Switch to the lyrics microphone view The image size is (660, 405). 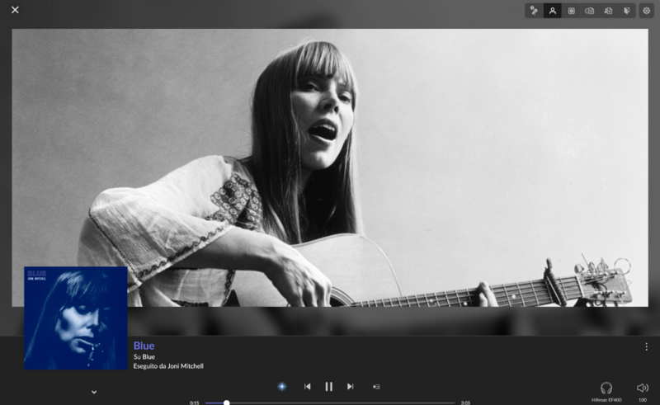[534, 11]
